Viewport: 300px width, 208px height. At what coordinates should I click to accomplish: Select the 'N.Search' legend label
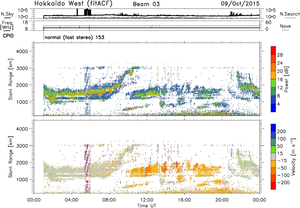click(290, 14)
